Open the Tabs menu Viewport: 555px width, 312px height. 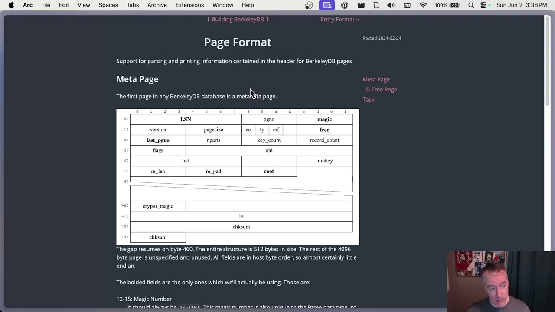point(133,5)
